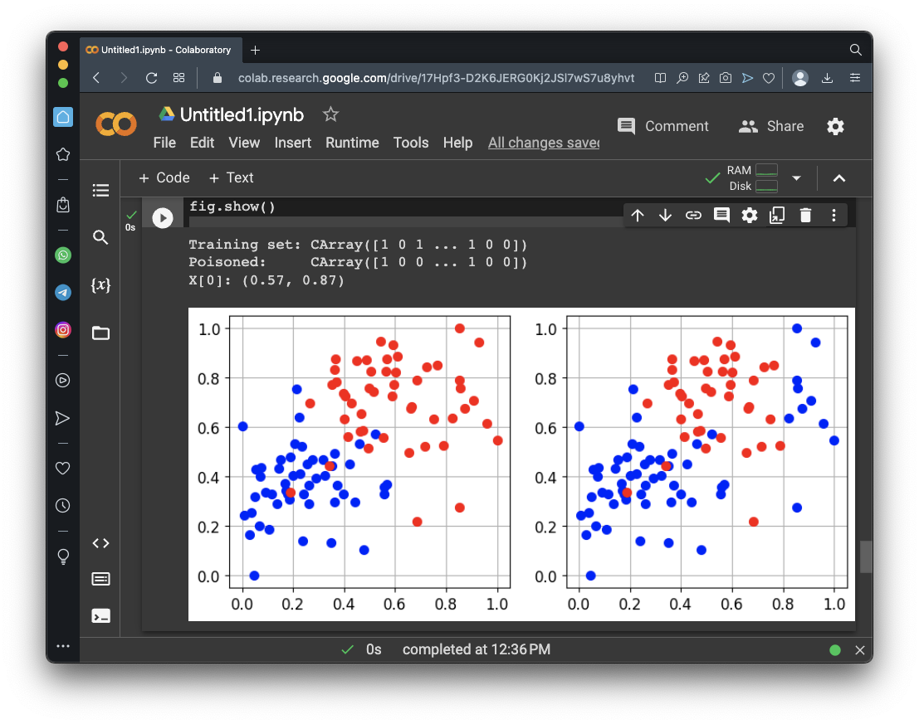The height and width of the screenshot is (724, 919).
Task: Reload the current page
Action: click(151, 78)
